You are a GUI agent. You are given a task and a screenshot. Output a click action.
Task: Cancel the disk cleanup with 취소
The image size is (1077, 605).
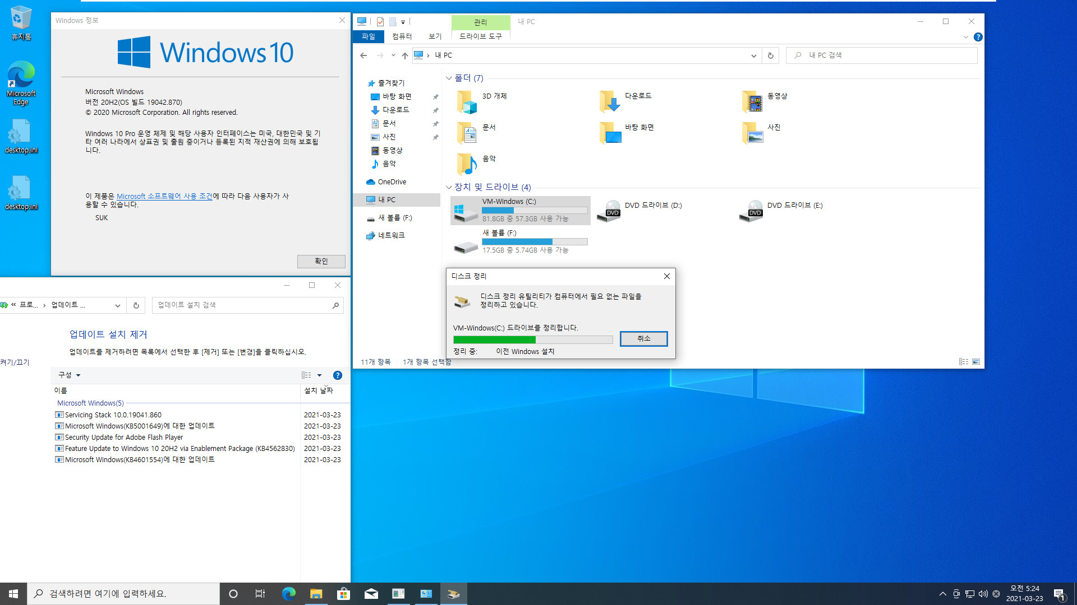[x=643, y=338]
